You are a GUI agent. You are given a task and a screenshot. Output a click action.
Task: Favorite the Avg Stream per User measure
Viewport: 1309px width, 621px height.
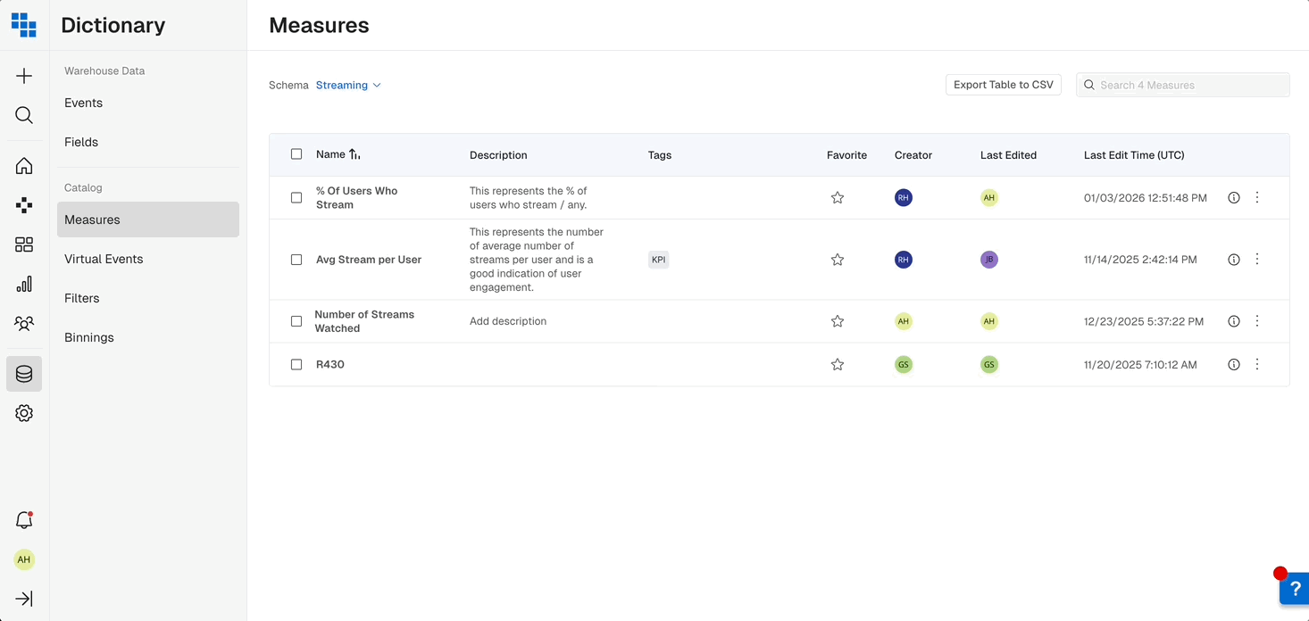click(x=838, y=260)
